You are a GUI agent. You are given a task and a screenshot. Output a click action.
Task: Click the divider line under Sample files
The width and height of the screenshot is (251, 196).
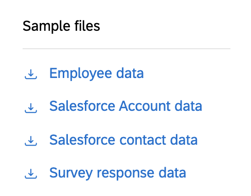(x=127, y=49)
